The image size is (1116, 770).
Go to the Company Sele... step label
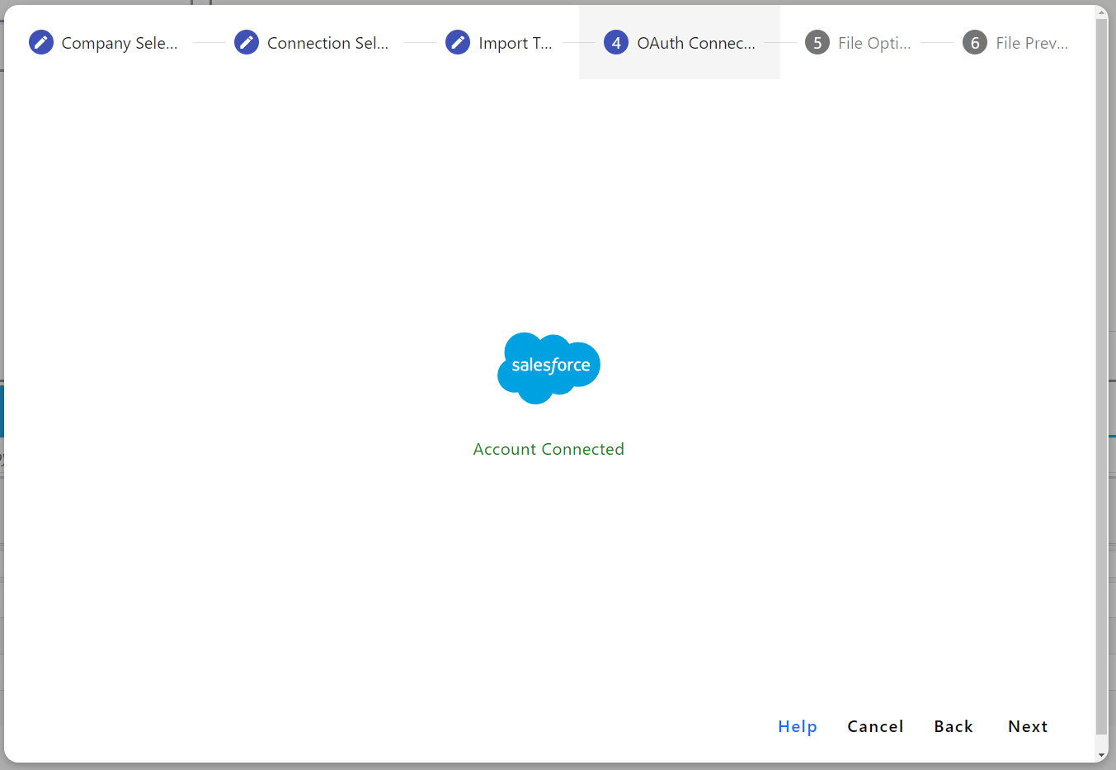[120, 43]
